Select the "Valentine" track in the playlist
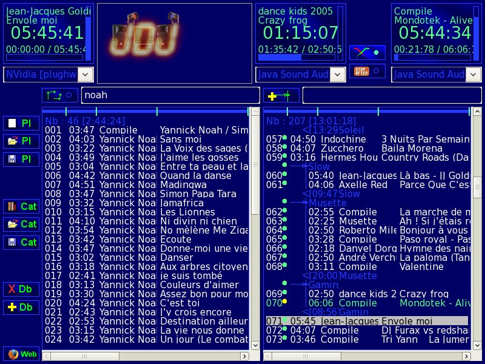 click(x=368, y=266)
